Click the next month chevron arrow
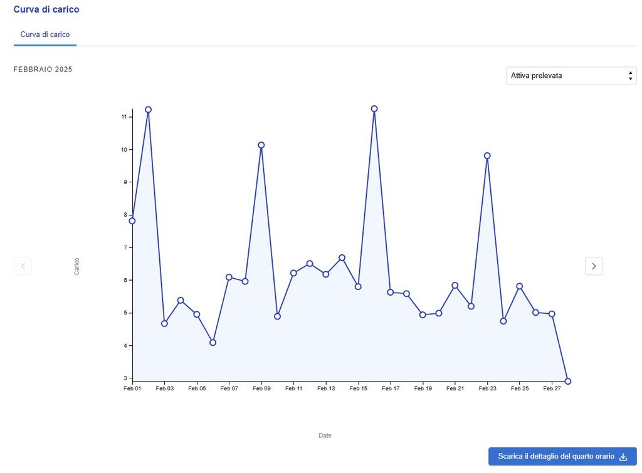 pos(594,266)
